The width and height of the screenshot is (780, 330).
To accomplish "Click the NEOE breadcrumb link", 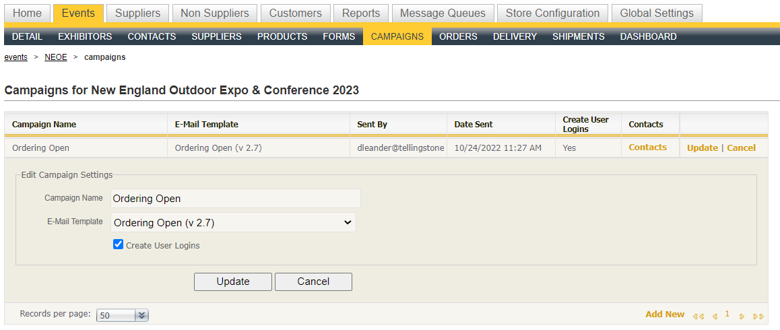I will [x=56, y=57].
